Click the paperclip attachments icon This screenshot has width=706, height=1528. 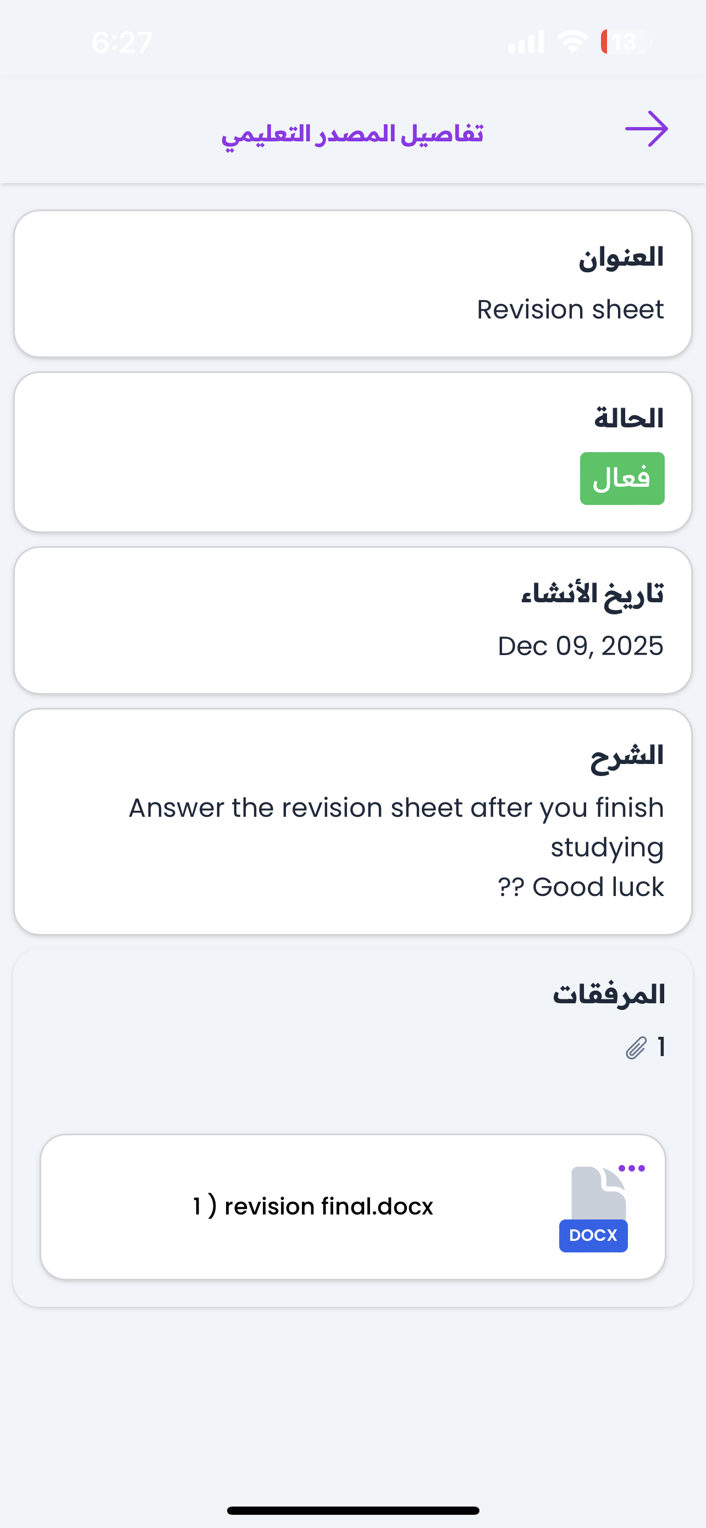[x=636, y=1048]
